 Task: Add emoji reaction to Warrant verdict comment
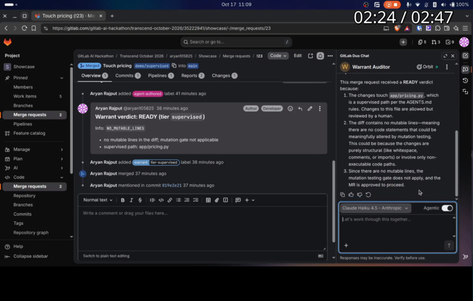pyautogui.click(x=290, y=109)
